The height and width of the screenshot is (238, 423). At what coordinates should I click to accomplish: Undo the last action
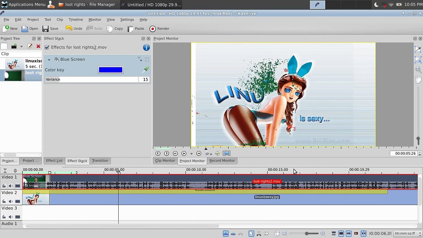pos(74,28)
